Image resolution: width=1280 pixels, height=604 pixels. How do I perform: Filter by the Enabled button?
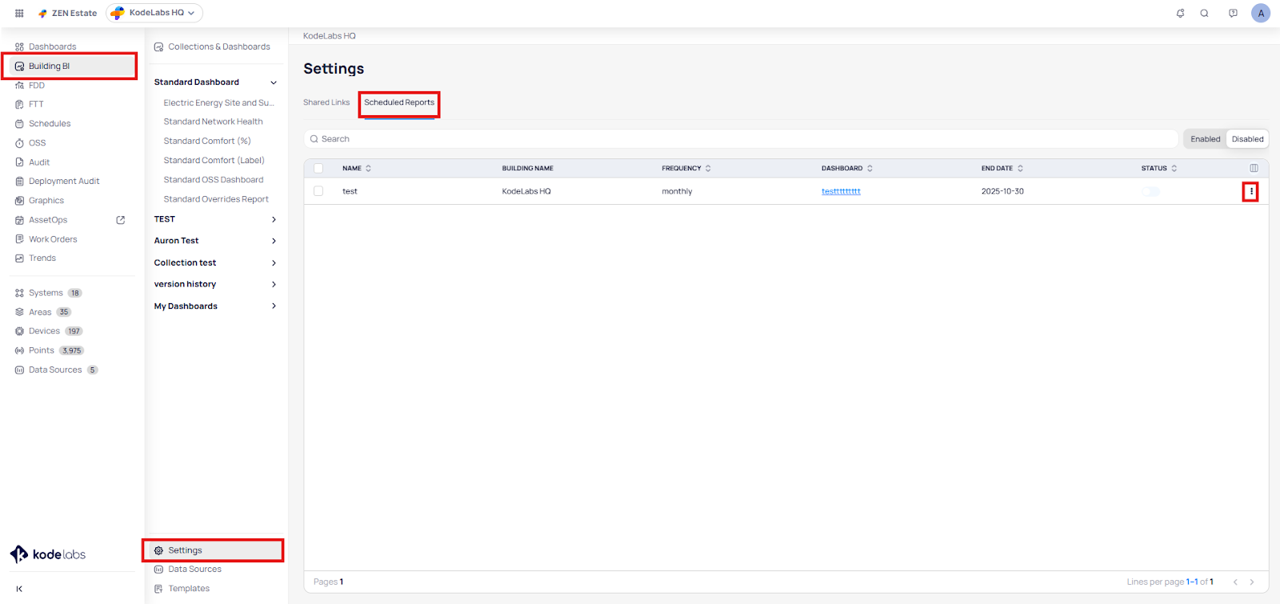tap(1205, 139)
